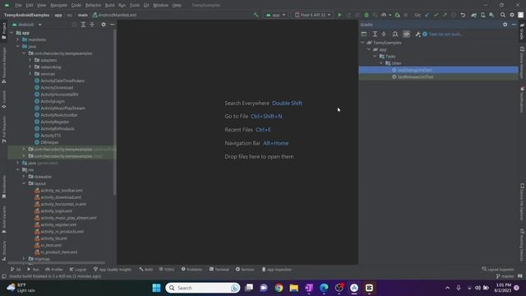This screenshot has width=526, height=296.
Task: Open IDE settings gear in top toolbar
Action: pos(512,15)
